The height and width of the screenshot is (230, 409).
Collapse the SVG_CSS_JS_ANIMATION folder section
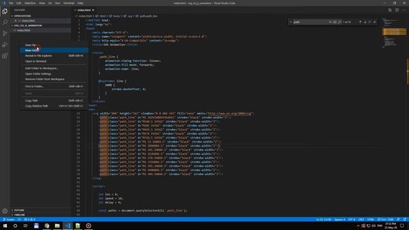point(41,26)
